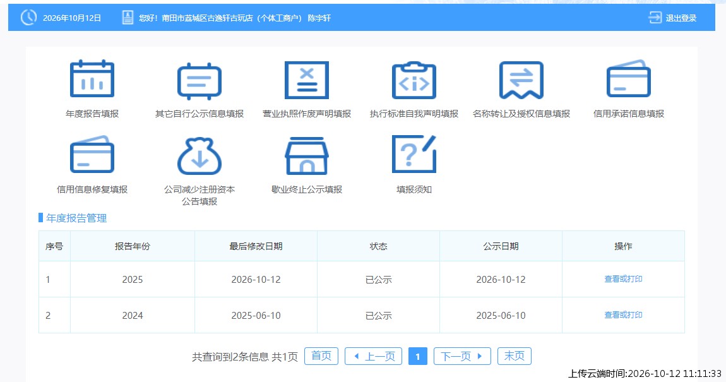Go to next page with 下一页

click(x=462, y=356)
